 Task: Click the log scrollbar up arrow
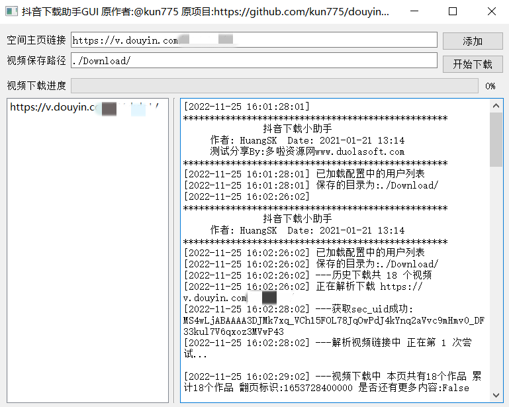[496, 106]
